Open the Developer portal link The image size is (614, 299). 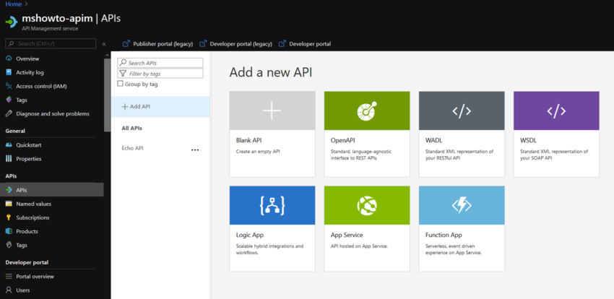[x=309, y=44]
